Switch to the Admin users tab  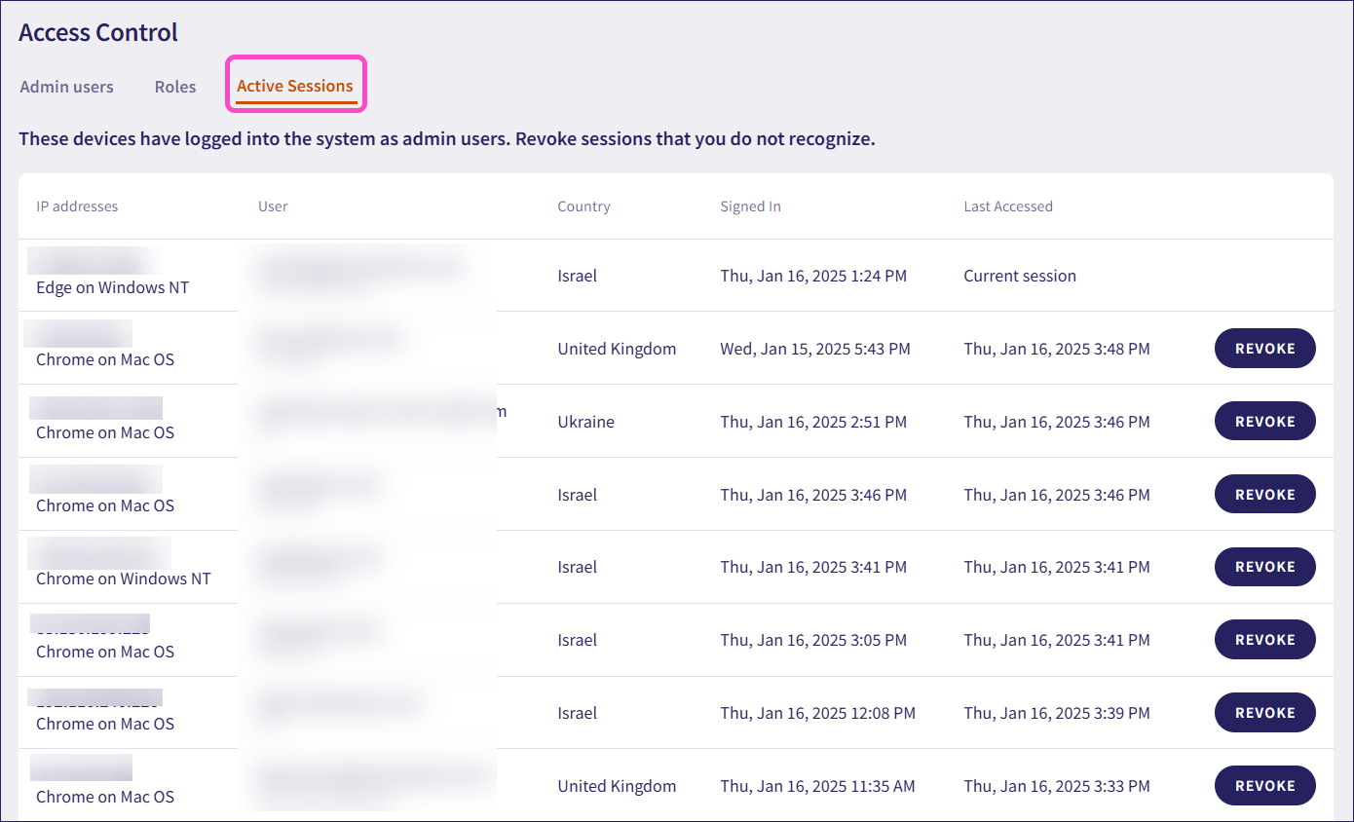[66, 87]
